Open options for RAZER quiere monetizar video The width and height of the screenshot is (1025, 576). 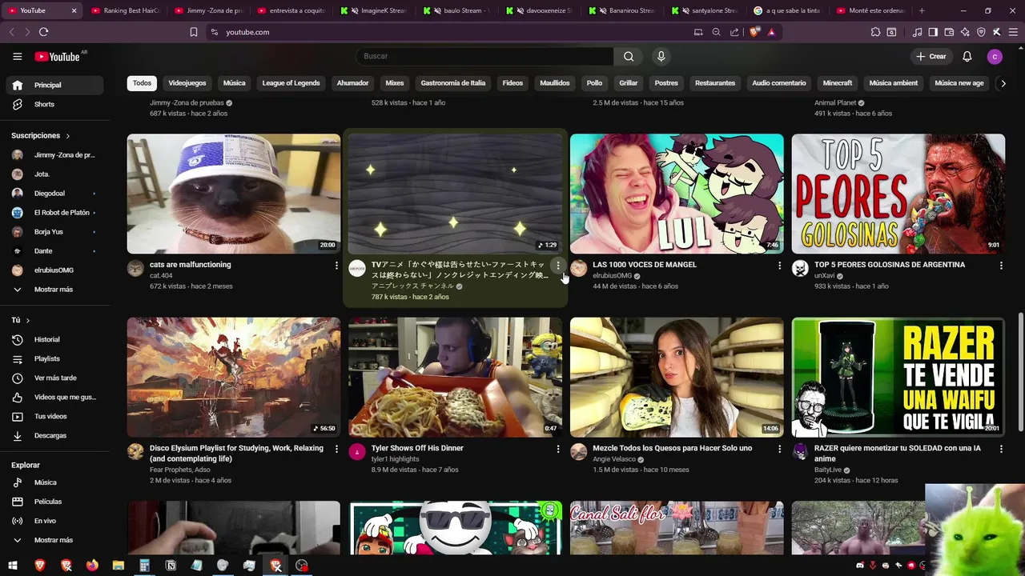click(x=1001, y=450)
